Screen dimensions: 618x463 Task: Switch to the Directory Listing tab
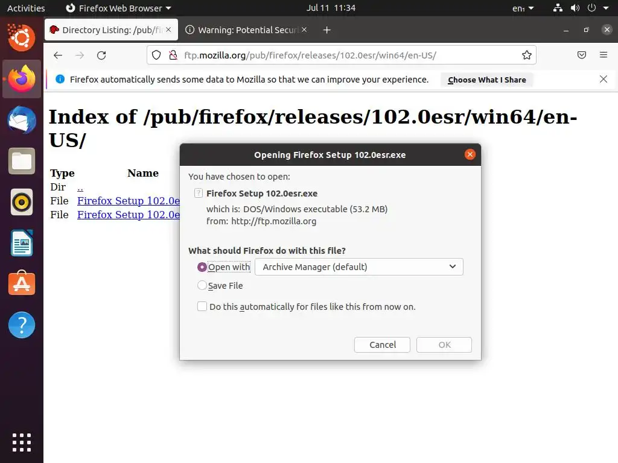(x=112, y=30)
